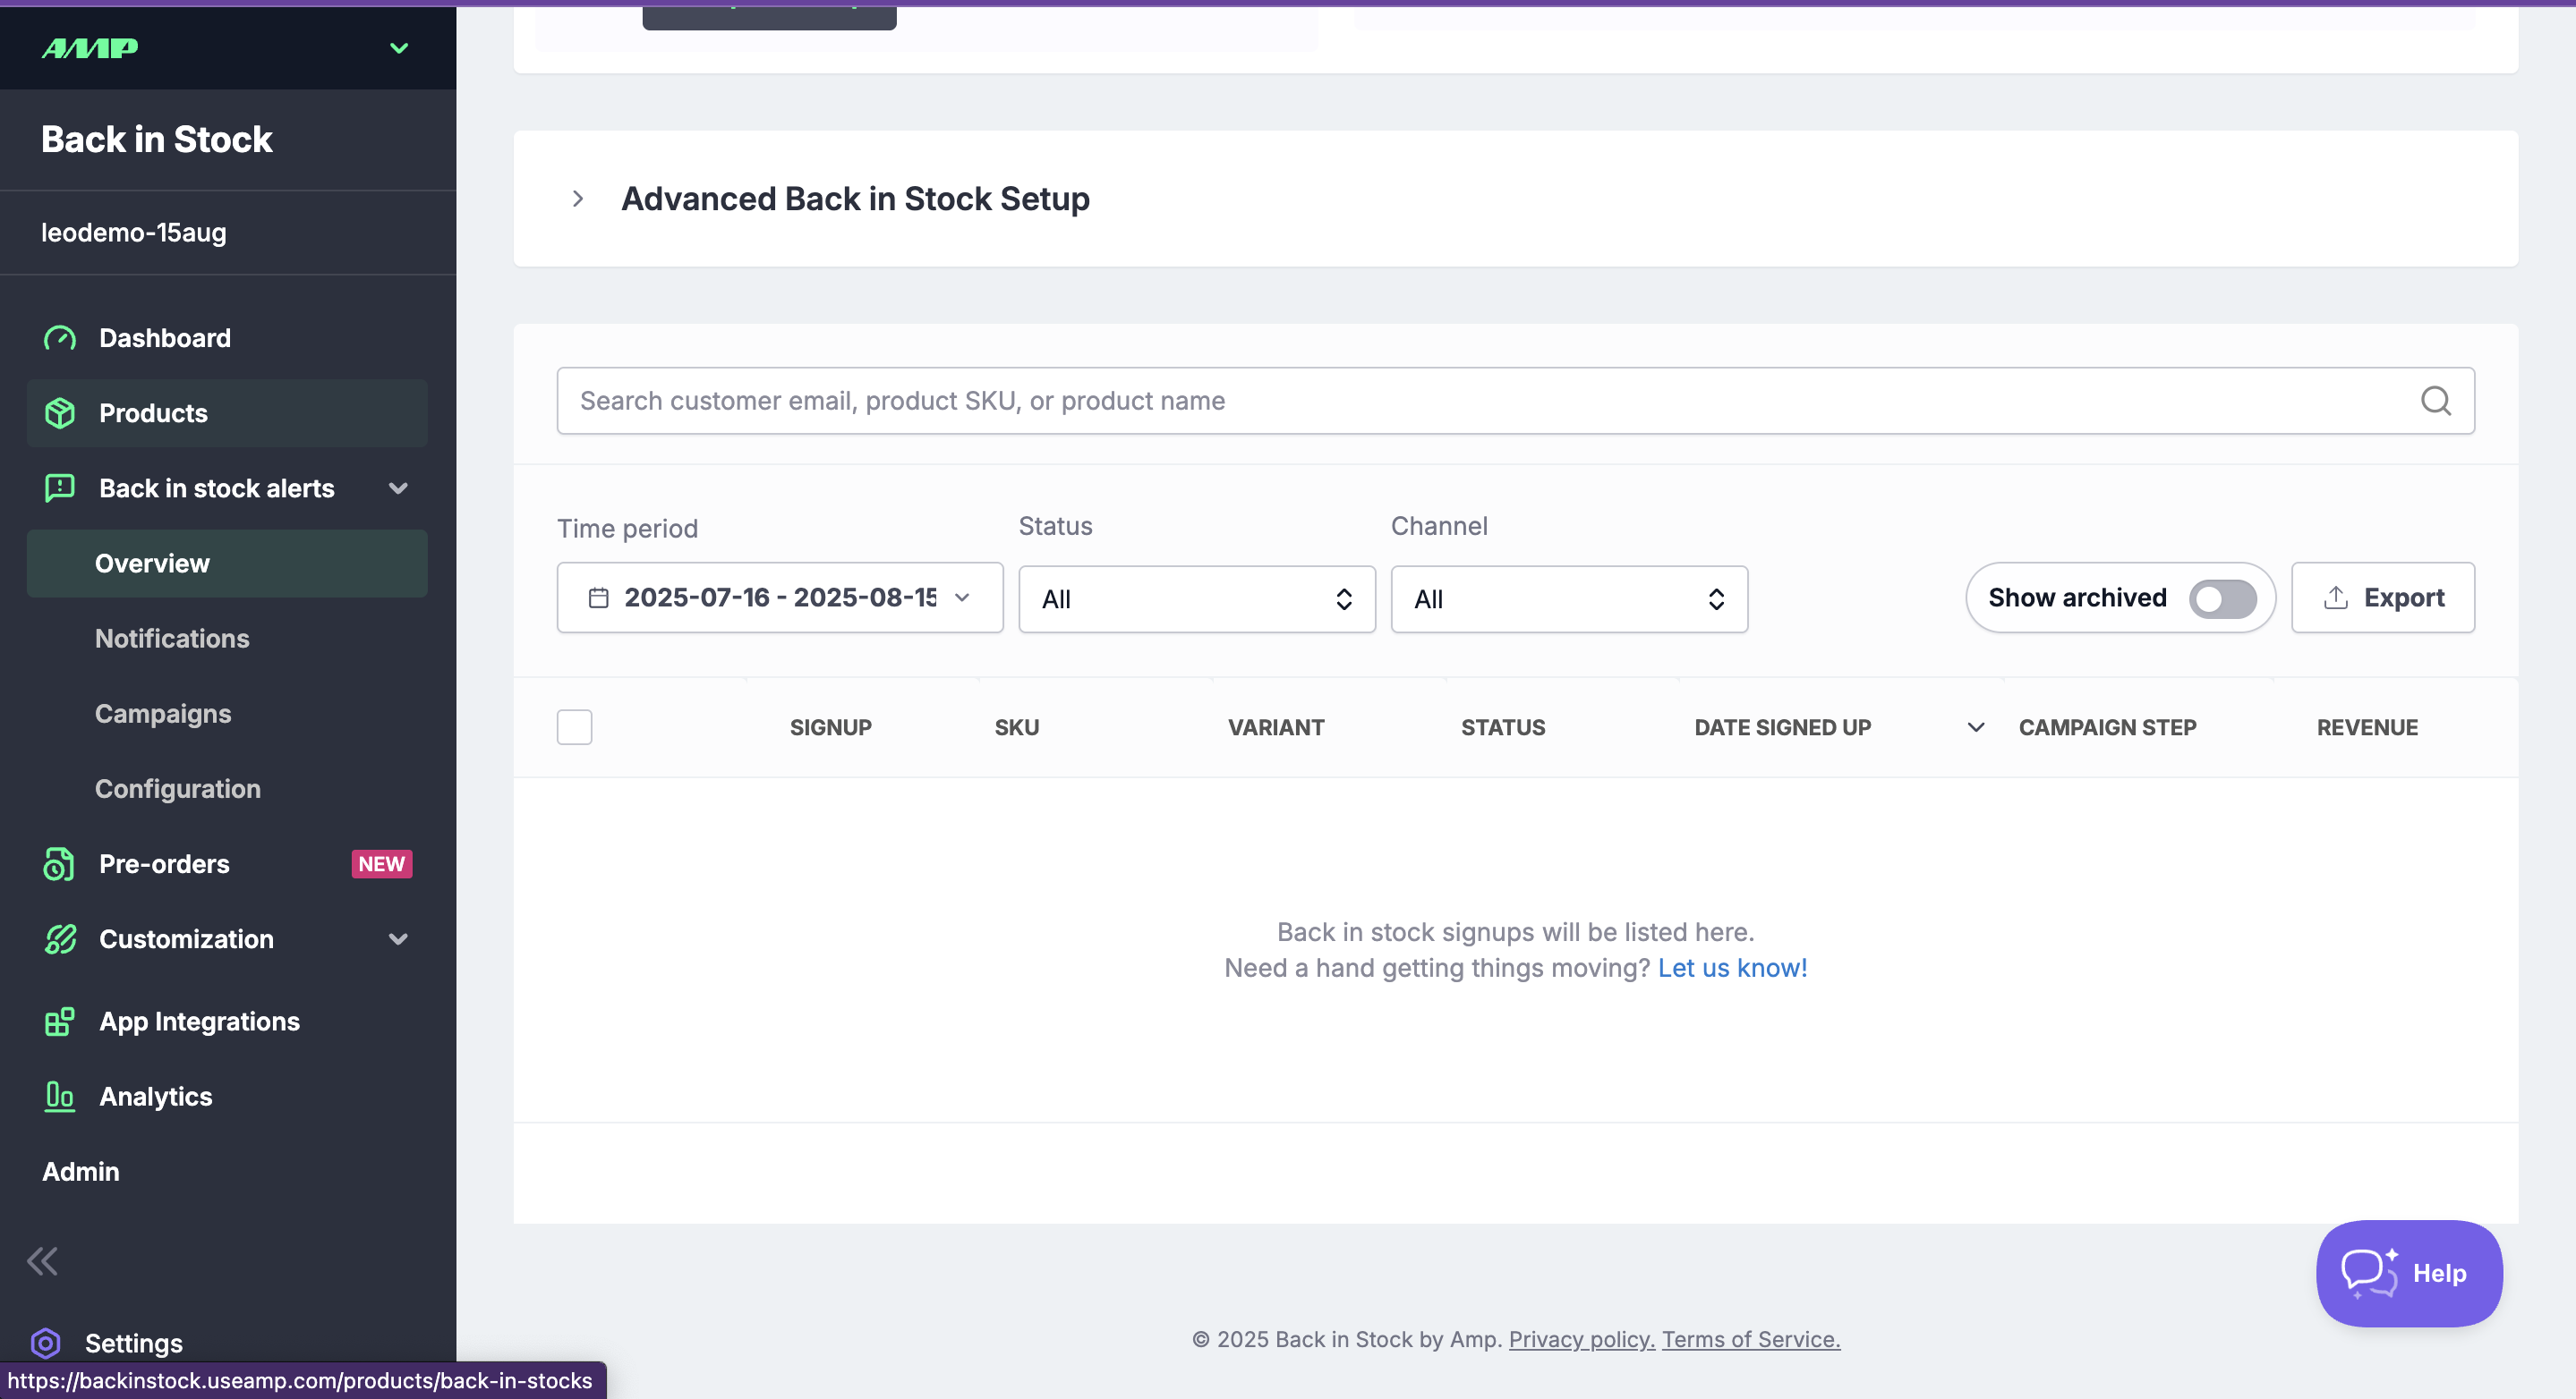Go to the Analytics page label
Screen dimensions: 2576x1399
(156, 1097)
